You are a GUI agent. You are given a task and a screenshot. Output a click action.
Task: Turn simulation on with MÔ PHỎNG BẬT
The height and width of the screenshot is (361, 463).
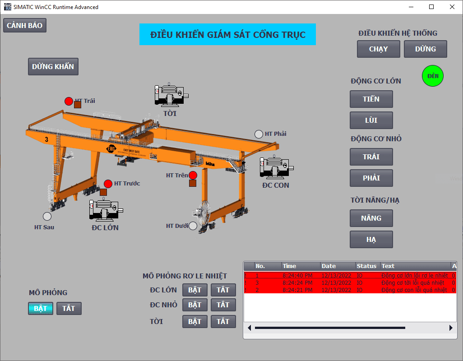(x=41, y=309)
